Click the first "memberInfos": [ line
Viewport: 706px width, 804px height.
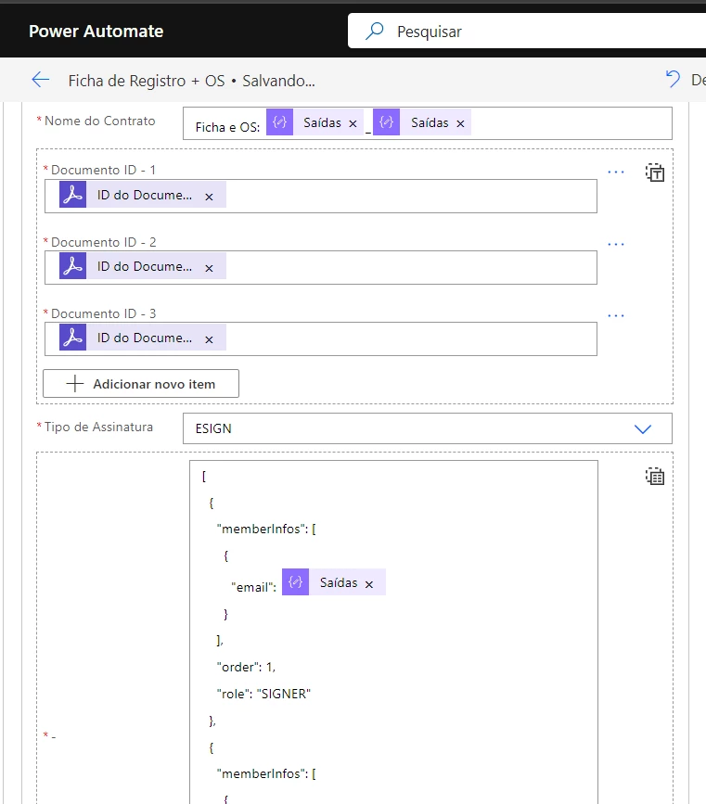[x=266, y=529]
